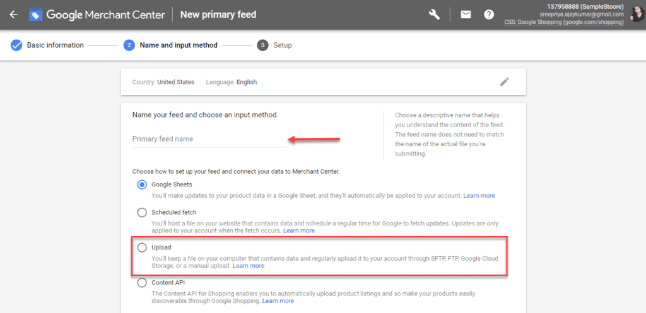Click the Basic information checkmark icon
646x313 pixels.
pos(16,45)
